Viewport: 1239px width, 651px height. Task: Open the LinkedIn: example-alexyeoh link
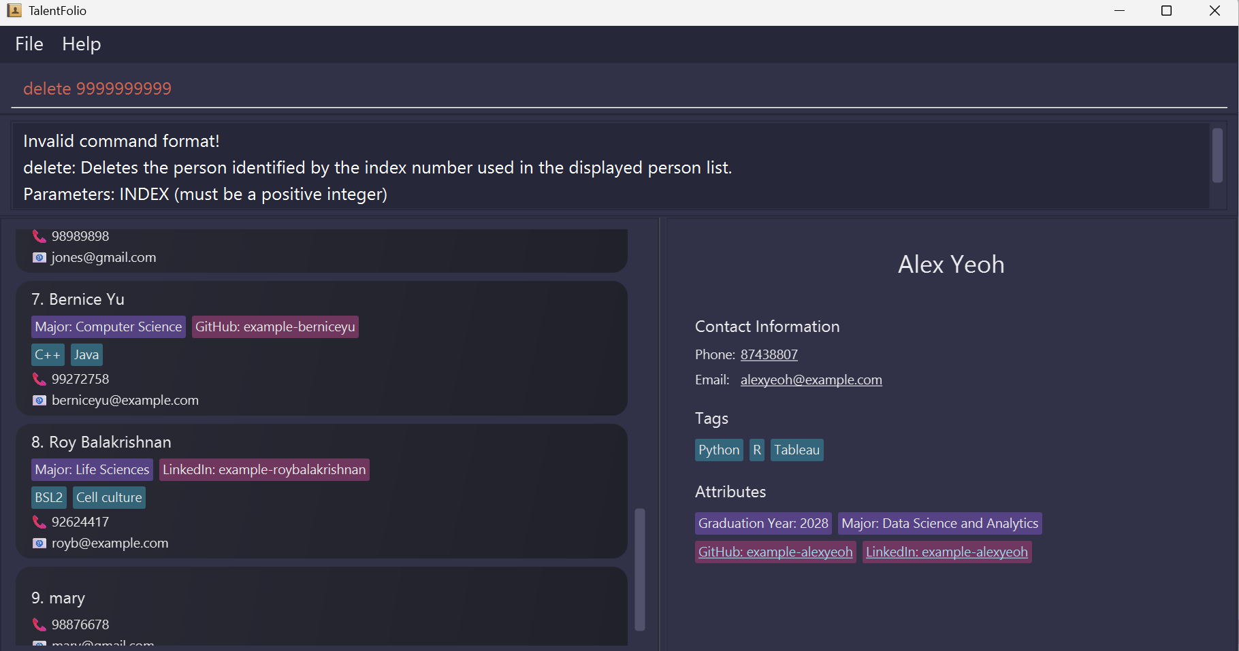(947, 552)
